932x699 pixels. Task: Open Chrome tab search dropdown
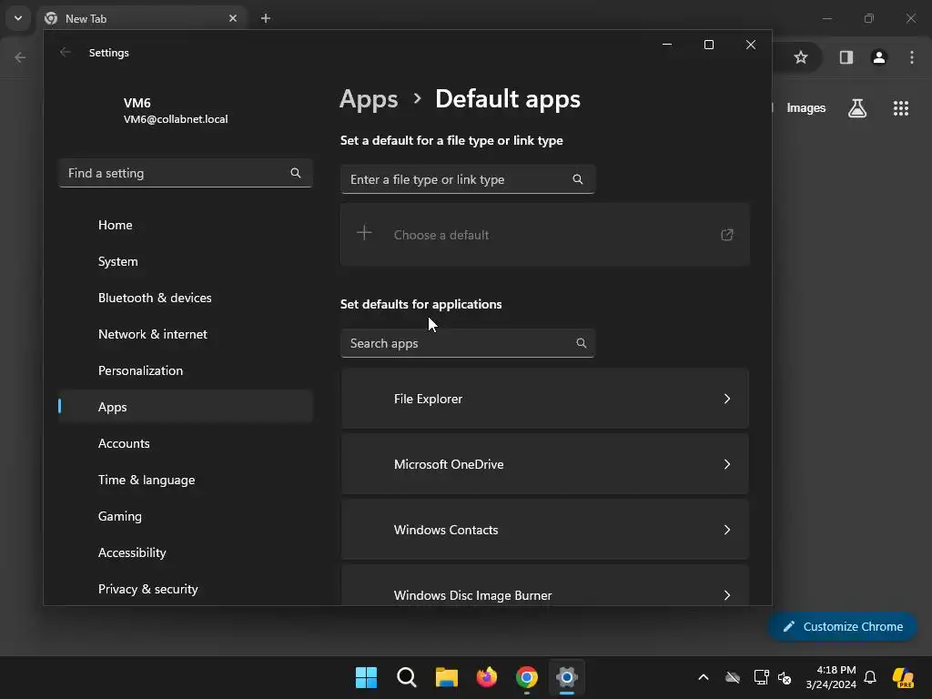pos(18,18)
